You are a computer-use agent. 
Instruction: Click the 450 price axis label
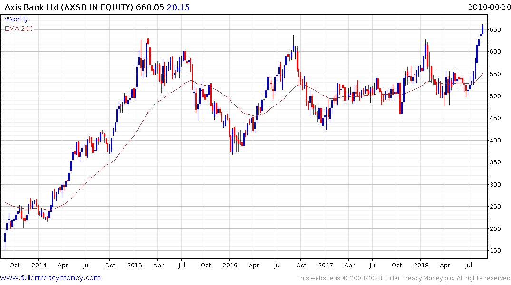click(x=495, y=118)
